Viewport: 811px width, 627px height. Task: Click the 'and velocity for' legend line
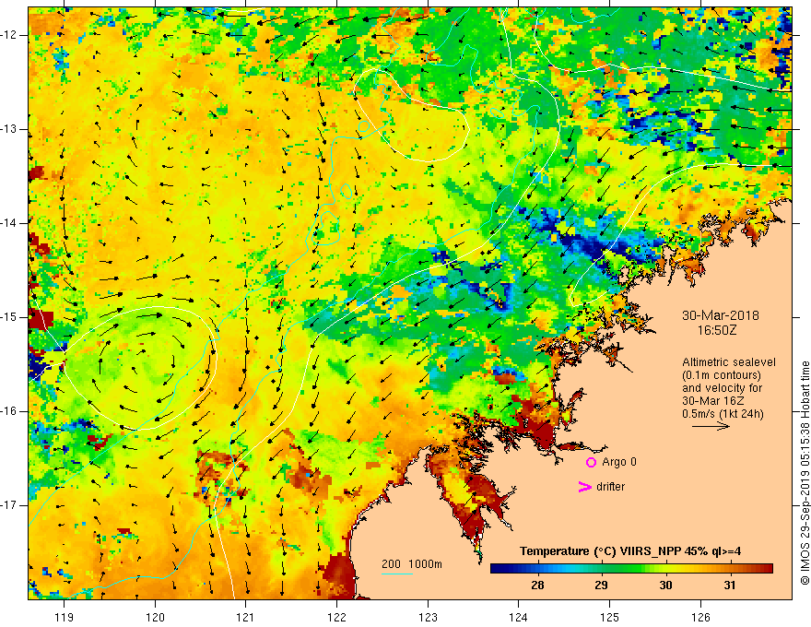(722, 388)
